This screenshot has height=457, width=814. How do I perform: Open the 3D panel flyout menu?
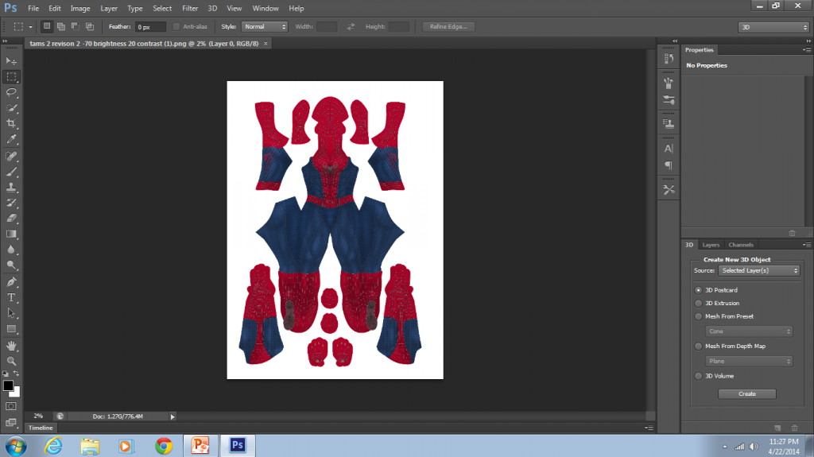(807, 245)
